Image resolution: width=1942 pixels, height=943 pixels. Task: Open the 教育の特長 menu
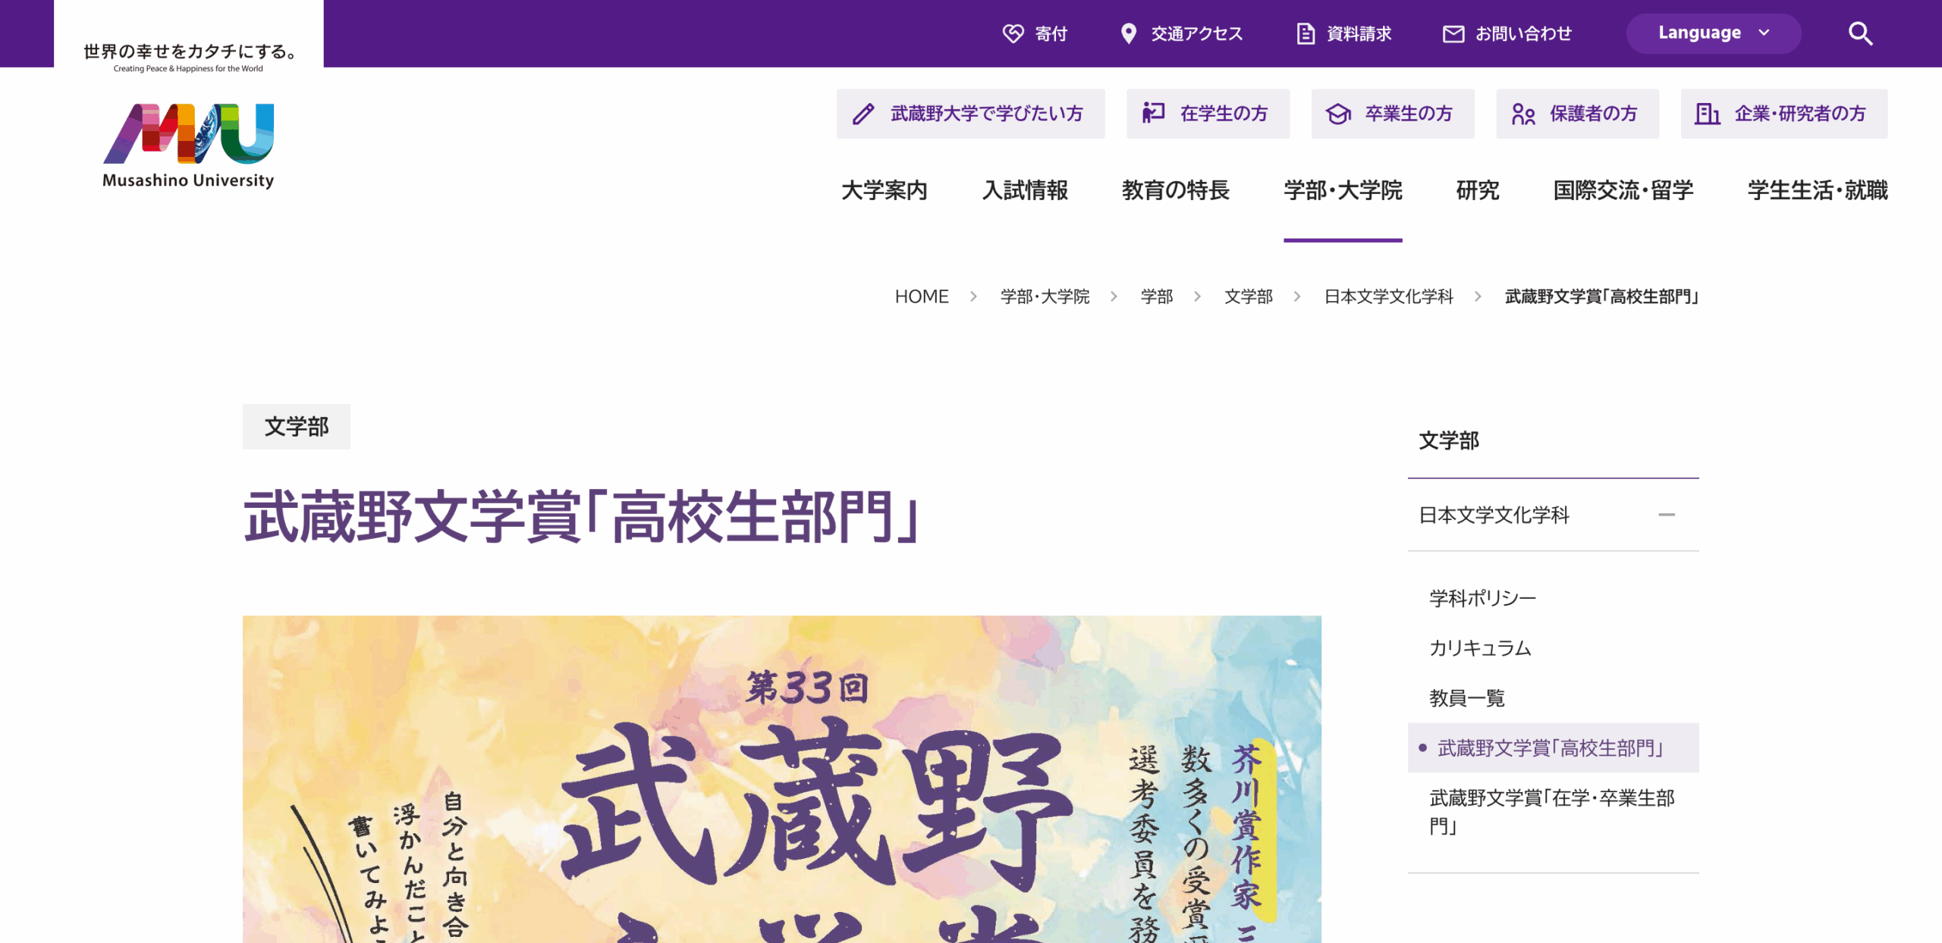[1176, 190]
